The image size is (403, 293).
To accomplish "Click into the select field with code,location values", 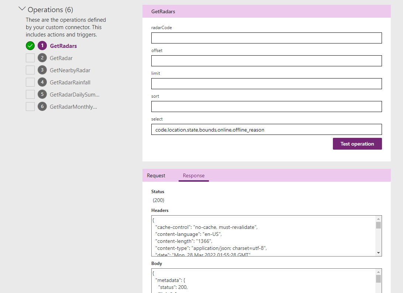I will 266,129.
